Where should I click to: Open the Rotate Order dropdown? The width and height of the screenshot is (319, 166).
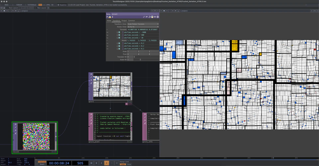point(143,27)
